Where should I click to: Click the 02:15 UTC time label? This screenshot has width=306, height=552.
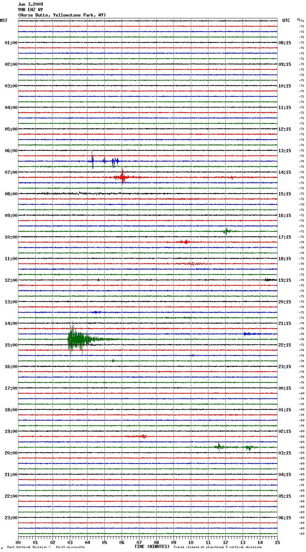tap(285, 431)
